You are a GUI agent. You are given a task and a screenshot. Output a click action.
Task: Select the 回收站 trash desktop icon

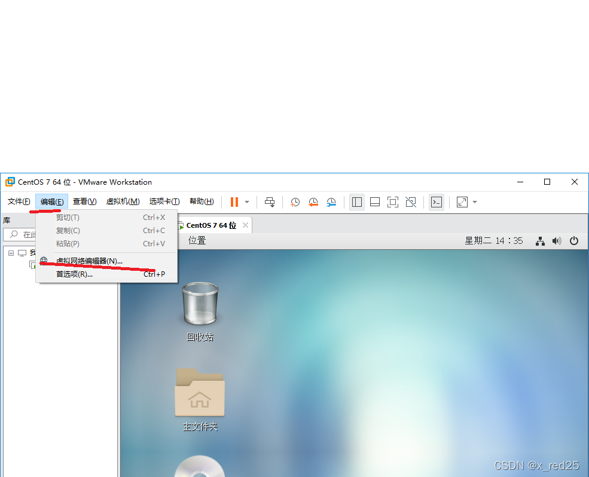(200, 312)
